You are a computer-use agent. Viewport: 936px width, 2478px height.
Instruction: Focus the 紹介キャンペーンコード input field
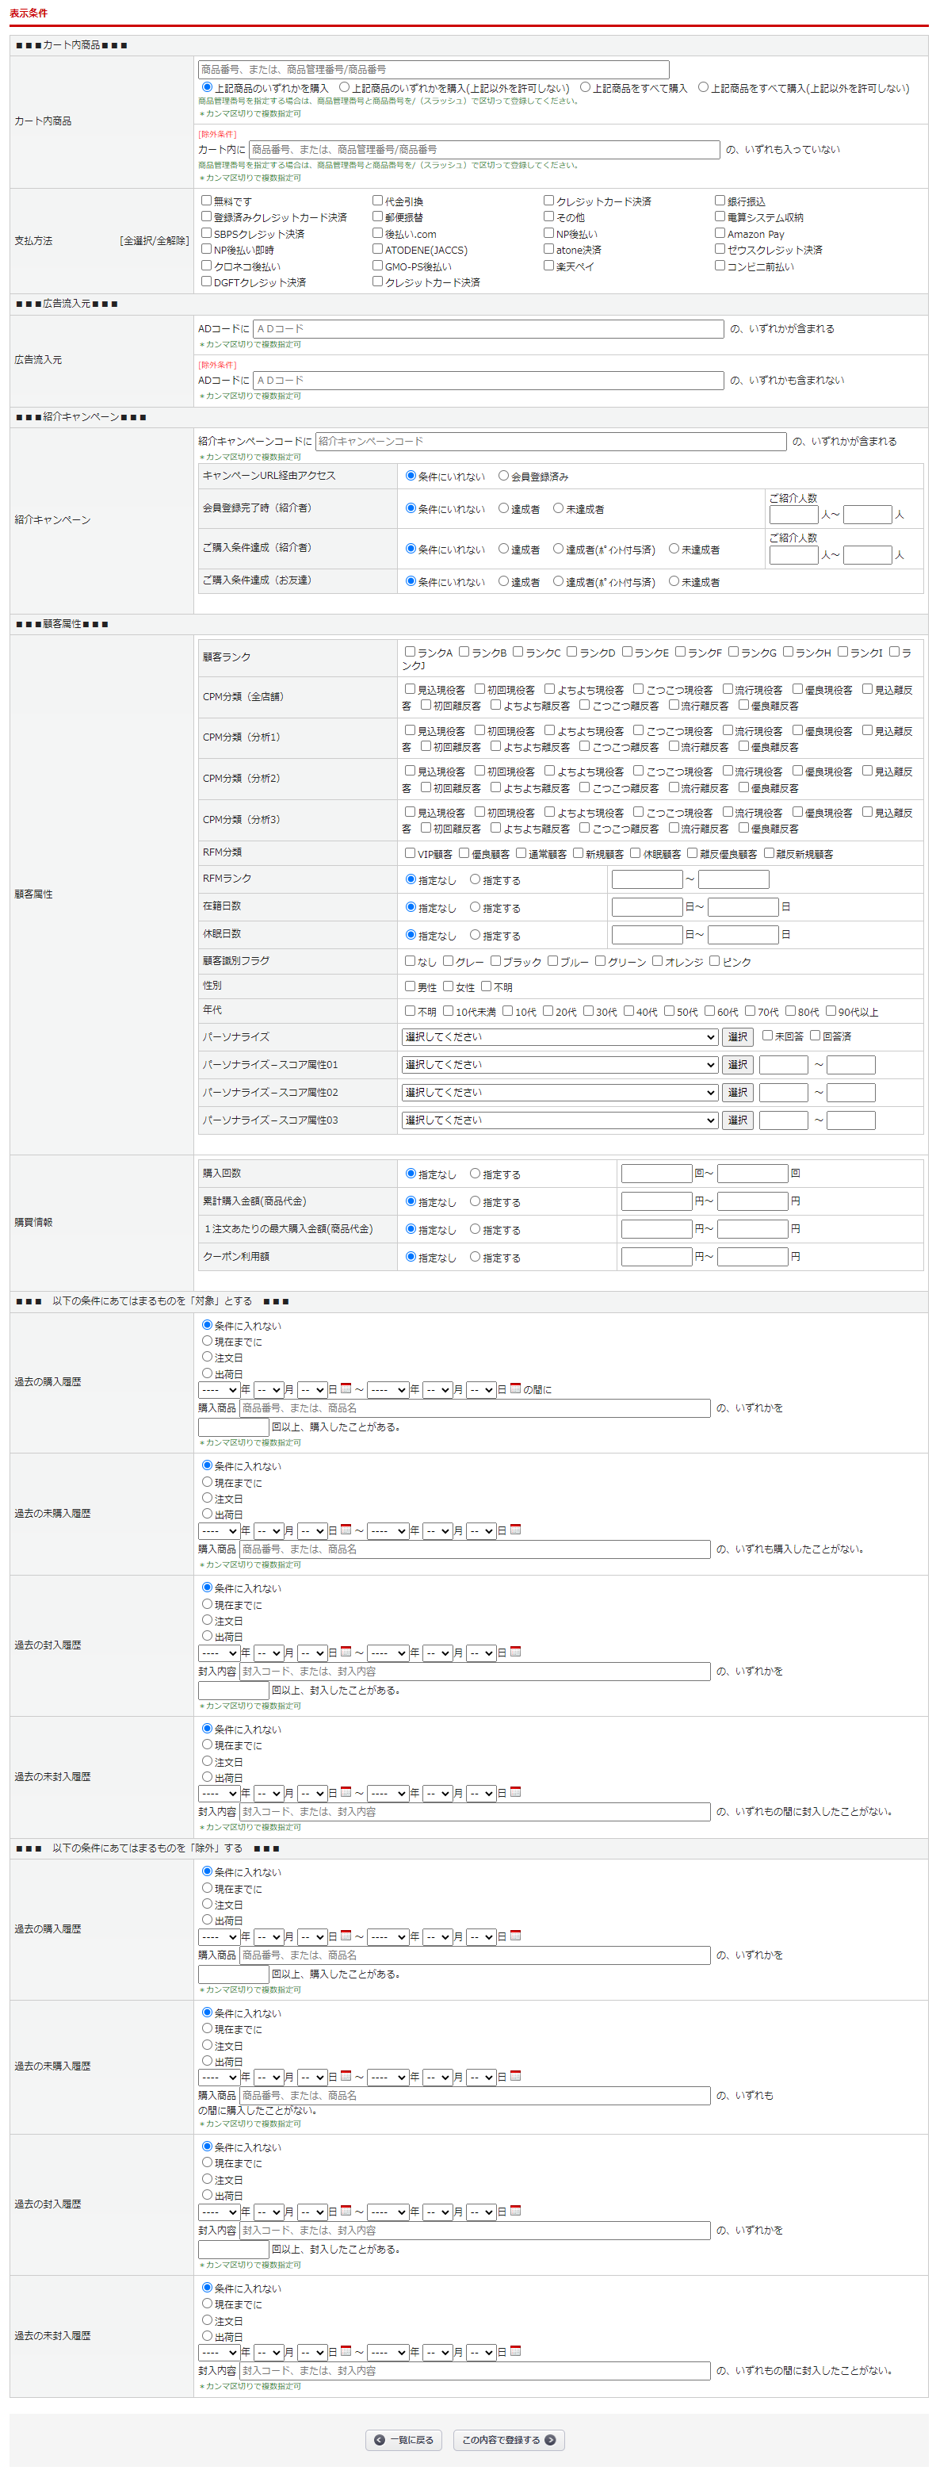tap(551, 442)
